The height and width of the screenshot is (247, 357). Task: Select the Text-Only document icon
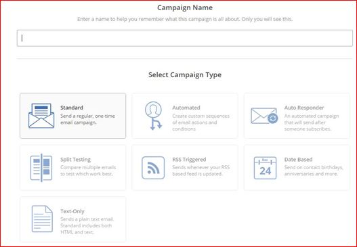click(x=42, y=219)
